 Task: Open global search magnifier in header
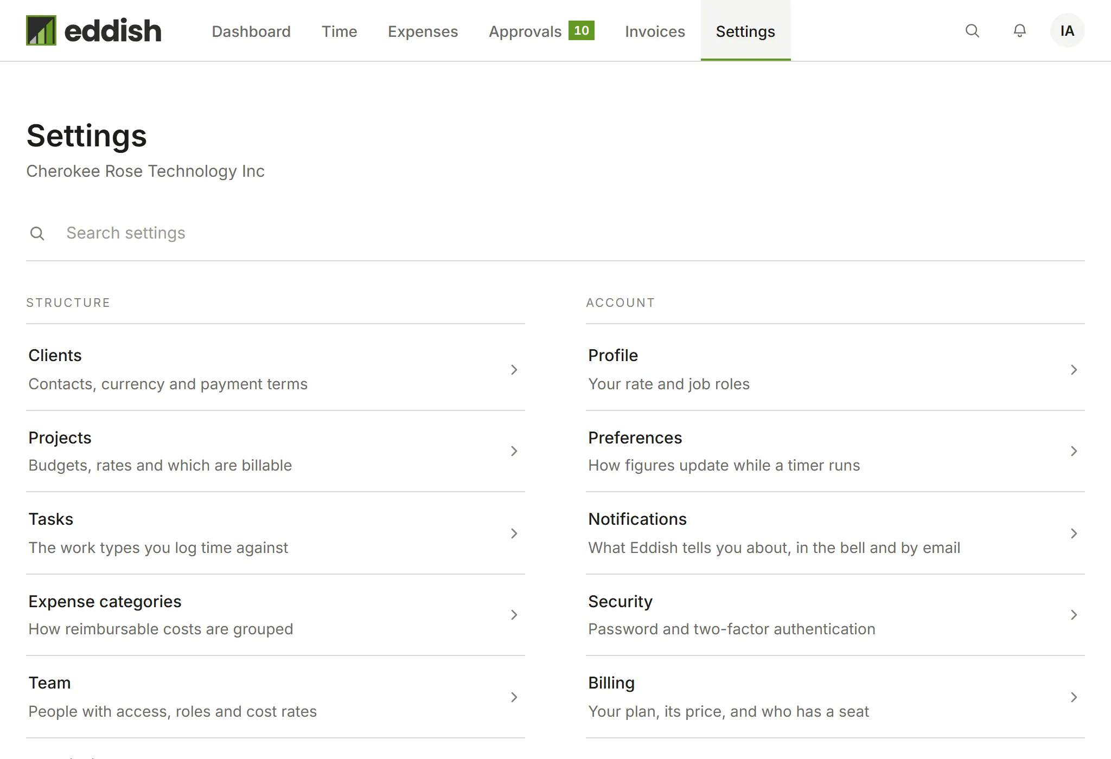tap(972, 31)
